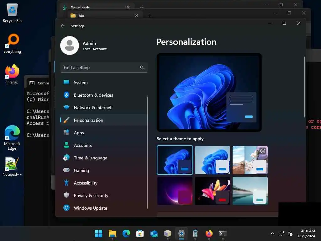The height and width of the screenshot is (241, 321).
Task: Click the Admin profile avatar
Action: (70, 46)
